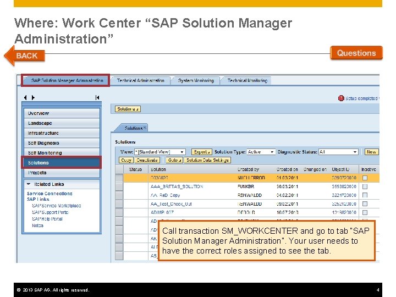Open the AA_ReD_Copy solution link
The image size is (396, 297).
pyautogui.click(x=165, y=195)
